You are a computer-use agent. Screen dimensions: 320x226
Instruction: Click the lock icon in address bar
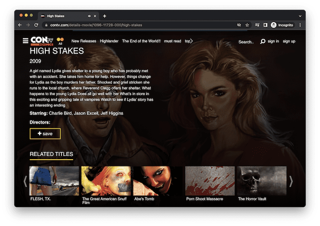click(46, 25)
